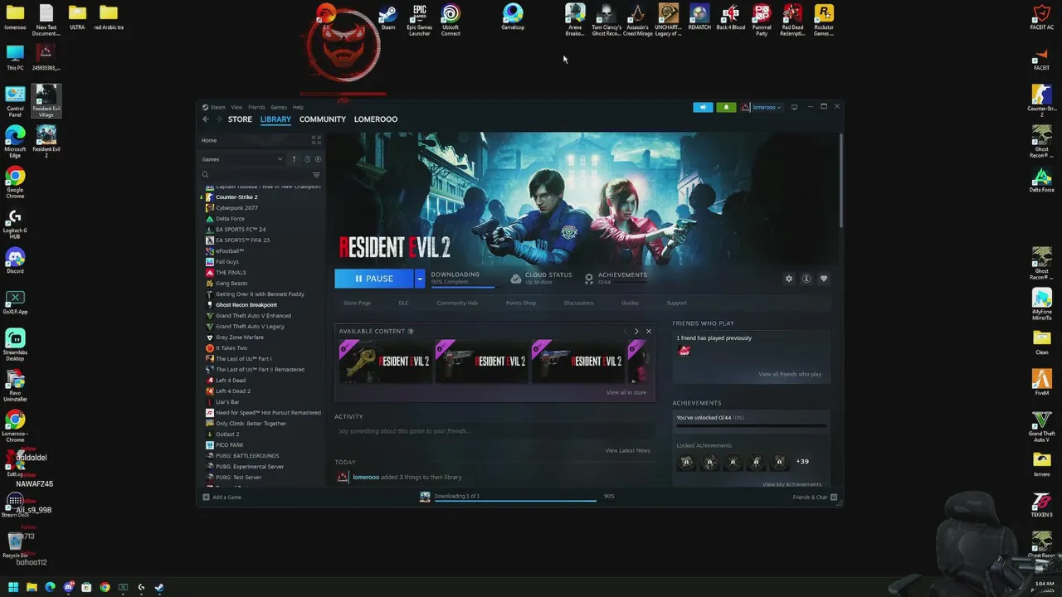Image resolution: width=1062 pixels, height=597 pixels.
Task: Open Friends & Chat panel
Action: coord(814,497)
